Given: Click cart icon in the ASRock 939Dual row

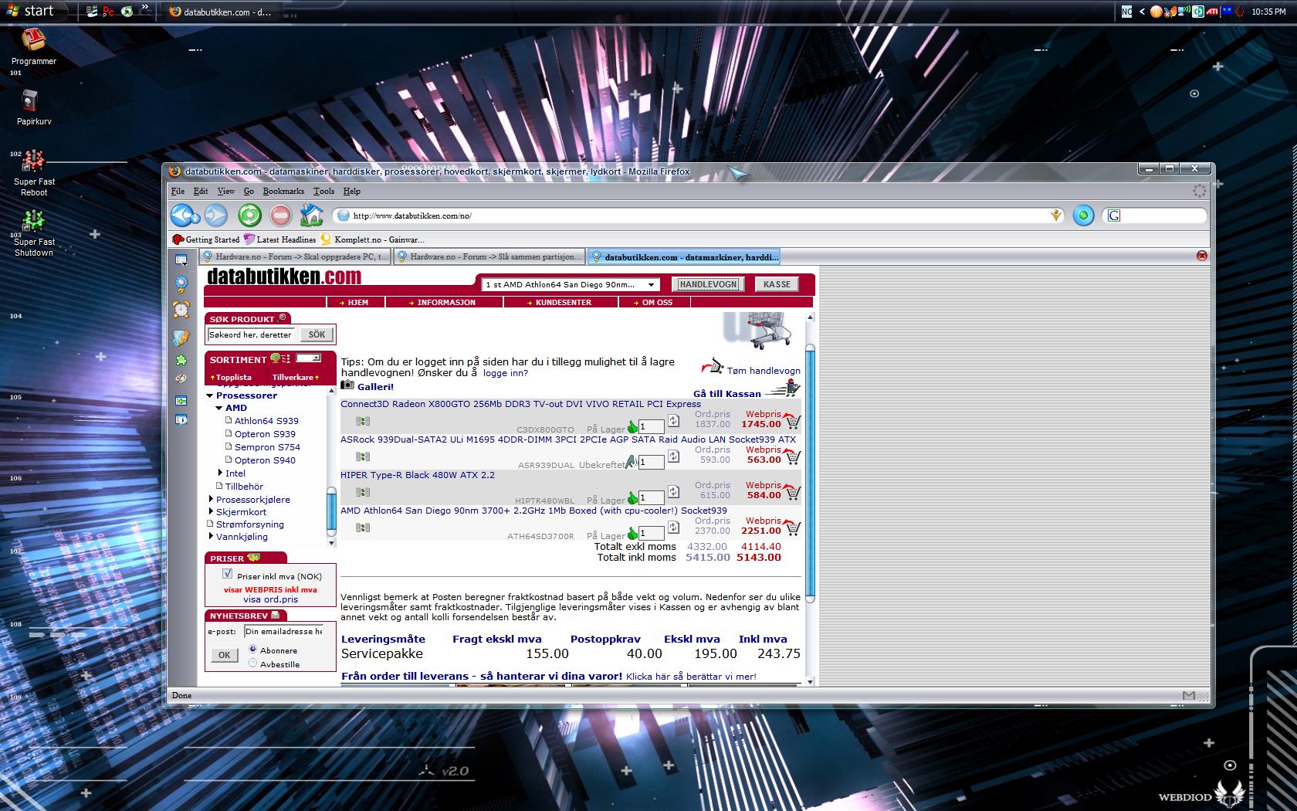Looking at the screenshot, I should pos(792,457).
